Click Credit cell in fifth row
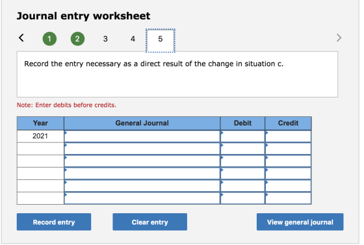 coord(288,186)
